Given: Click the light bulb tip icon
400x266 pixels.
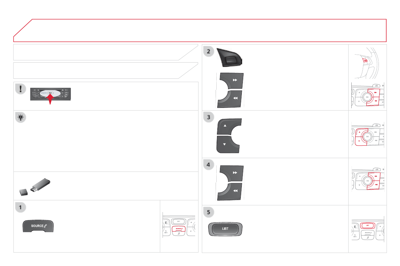Looking at the screenshot, I should (x=21, y=117).
